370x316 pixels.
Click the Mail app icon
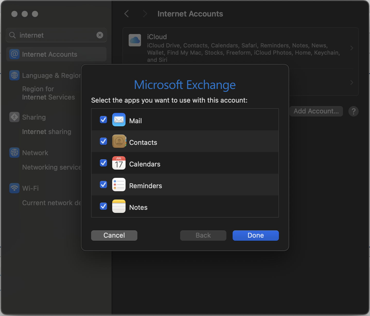click(x=119, y=120)
